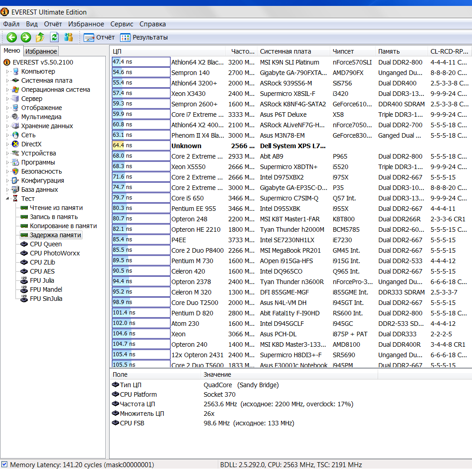Screen dimensions: 472x469
Task: Click the Users toolbar icon
Action: (x=69, y=37)
